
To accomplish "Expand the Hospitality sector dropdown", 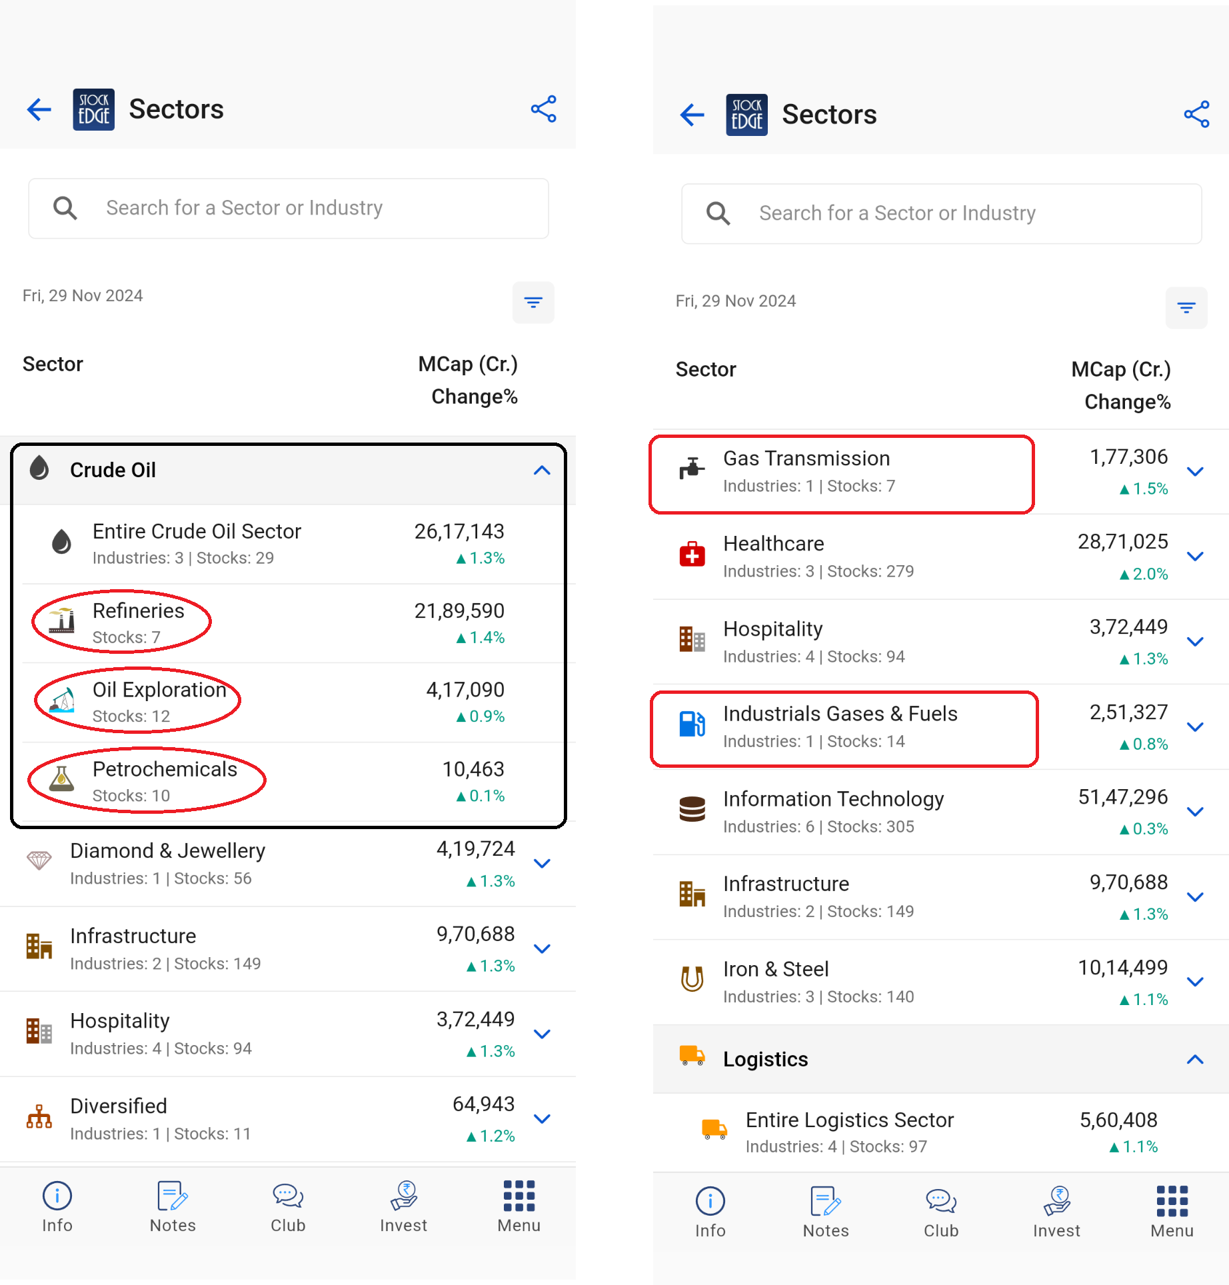I will click(x=542, y=1034).
